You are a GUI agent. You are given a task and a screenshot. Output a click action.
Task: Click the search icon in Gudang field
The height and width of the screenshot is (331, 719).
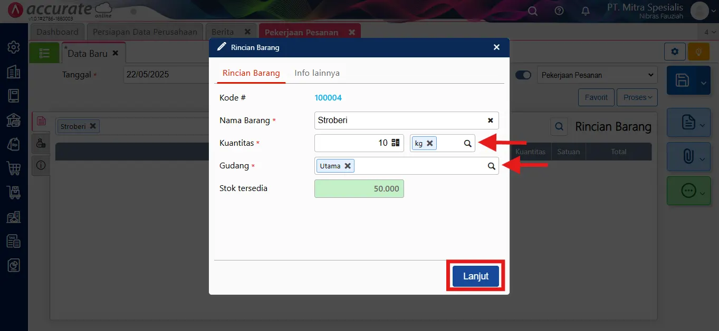(491, 166)
